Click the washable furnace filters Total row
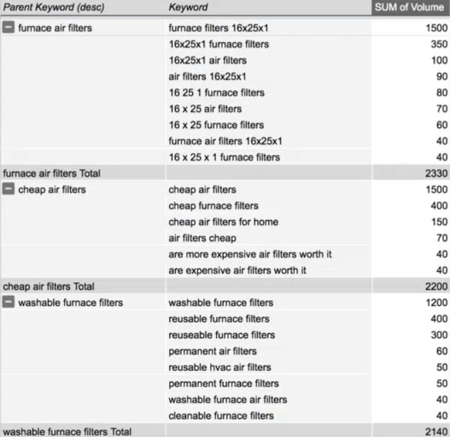450x437 pixels. [67, 432]
